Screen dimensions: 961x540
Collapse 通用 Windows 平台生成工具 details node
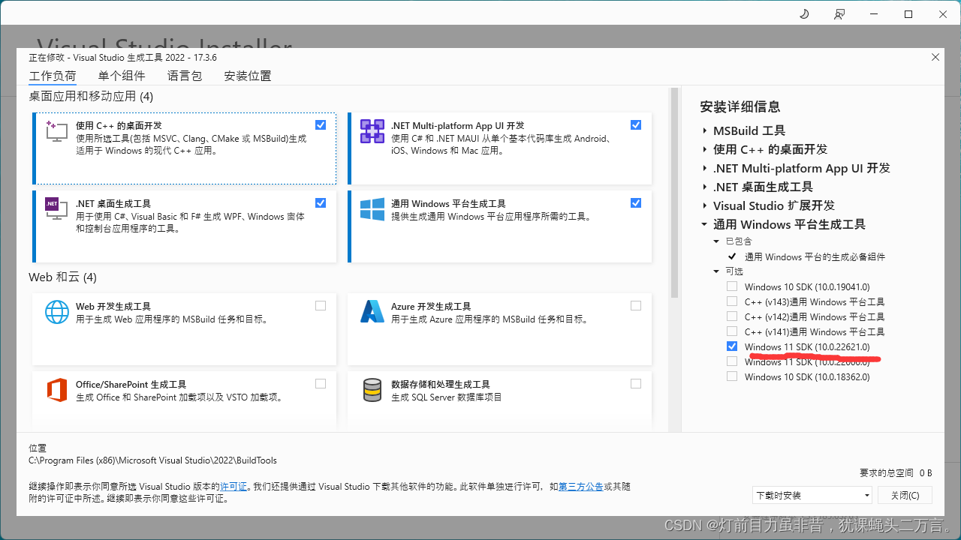[x=704, y=224]
